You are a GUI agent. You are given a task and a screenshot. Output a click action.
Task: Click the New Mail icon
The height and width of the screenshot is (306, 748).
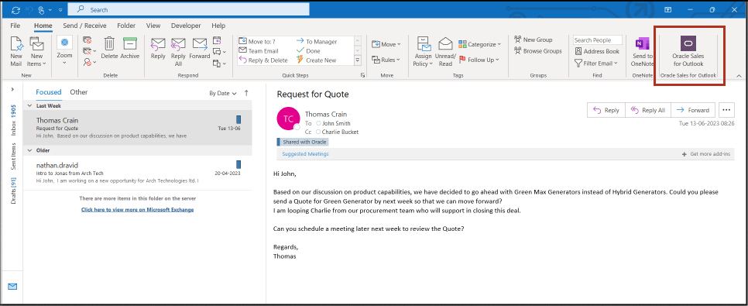(16, 50)
